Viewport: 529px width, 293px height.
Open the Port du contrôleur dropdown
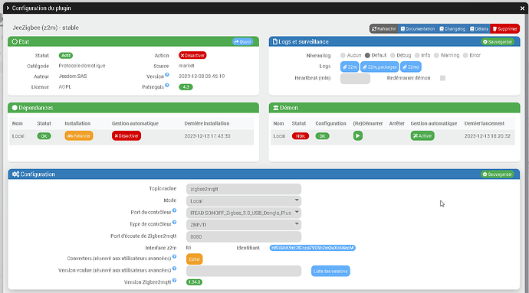point(244,213)
